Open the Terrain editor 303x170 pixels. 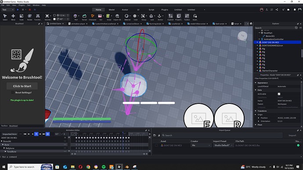(x=84, y=17)
